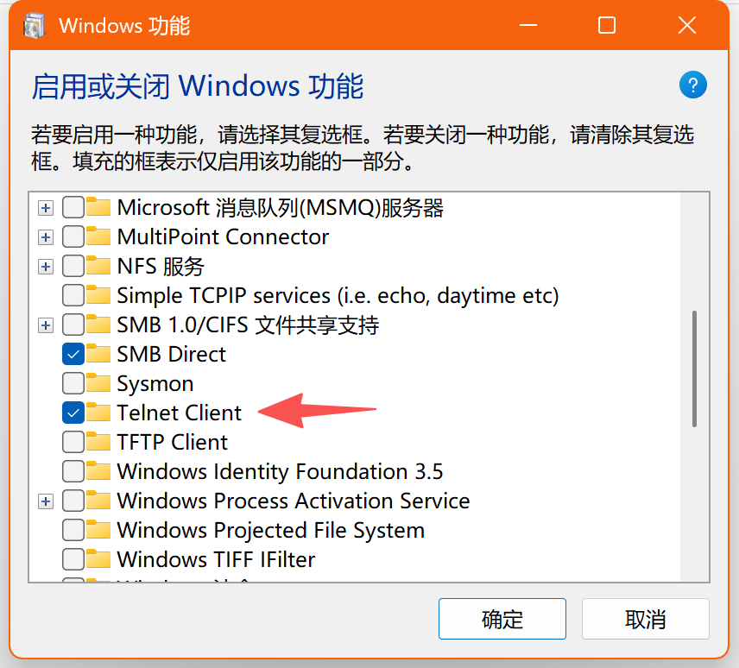Select Windows Identity Foundation 3.5 item
Image resolution: width=739 pixels, height=668 pixels.
(280, 471)
